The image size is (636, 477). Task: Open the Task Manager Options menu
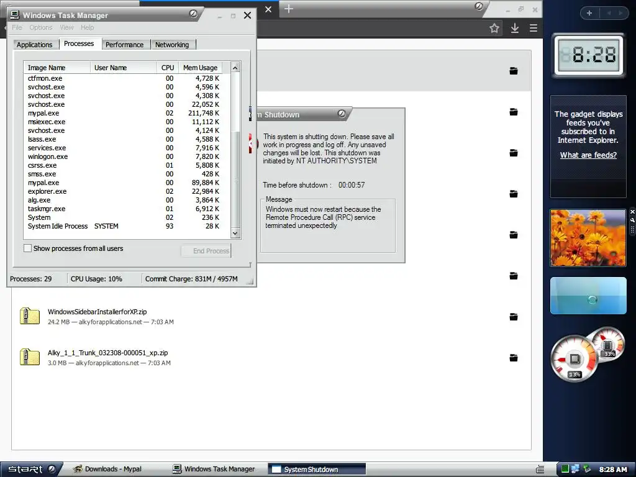(40, 27)
